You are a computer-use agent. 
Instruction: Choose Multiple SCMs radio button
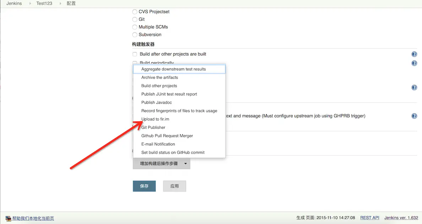coord(135,27)
